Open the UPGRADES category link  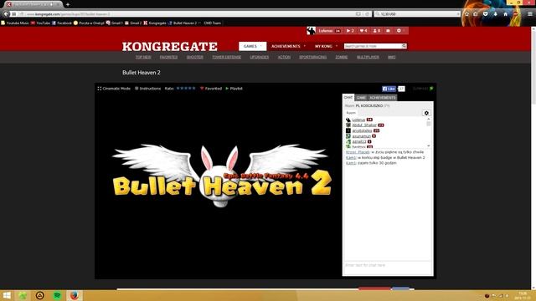(x=260, y=58)
